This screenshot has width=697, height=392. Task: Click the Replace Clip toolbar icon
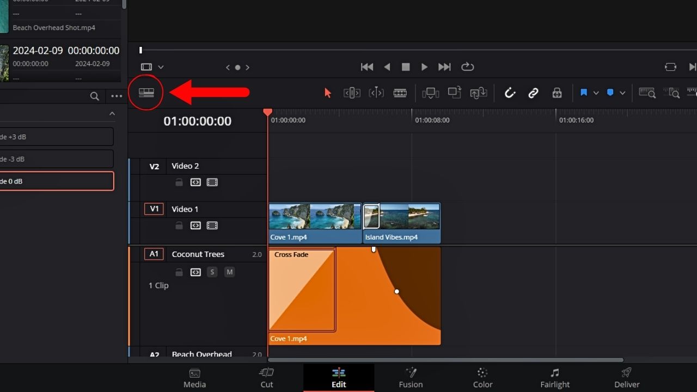pos(479,93)
